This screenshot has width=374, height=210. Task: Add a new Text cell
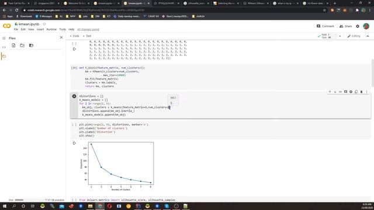point(87,36)
